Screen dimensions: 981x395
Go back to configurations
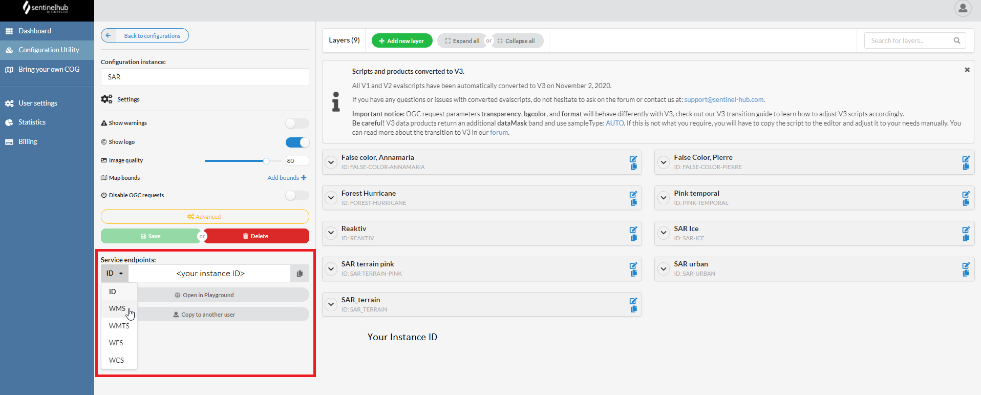145,35
